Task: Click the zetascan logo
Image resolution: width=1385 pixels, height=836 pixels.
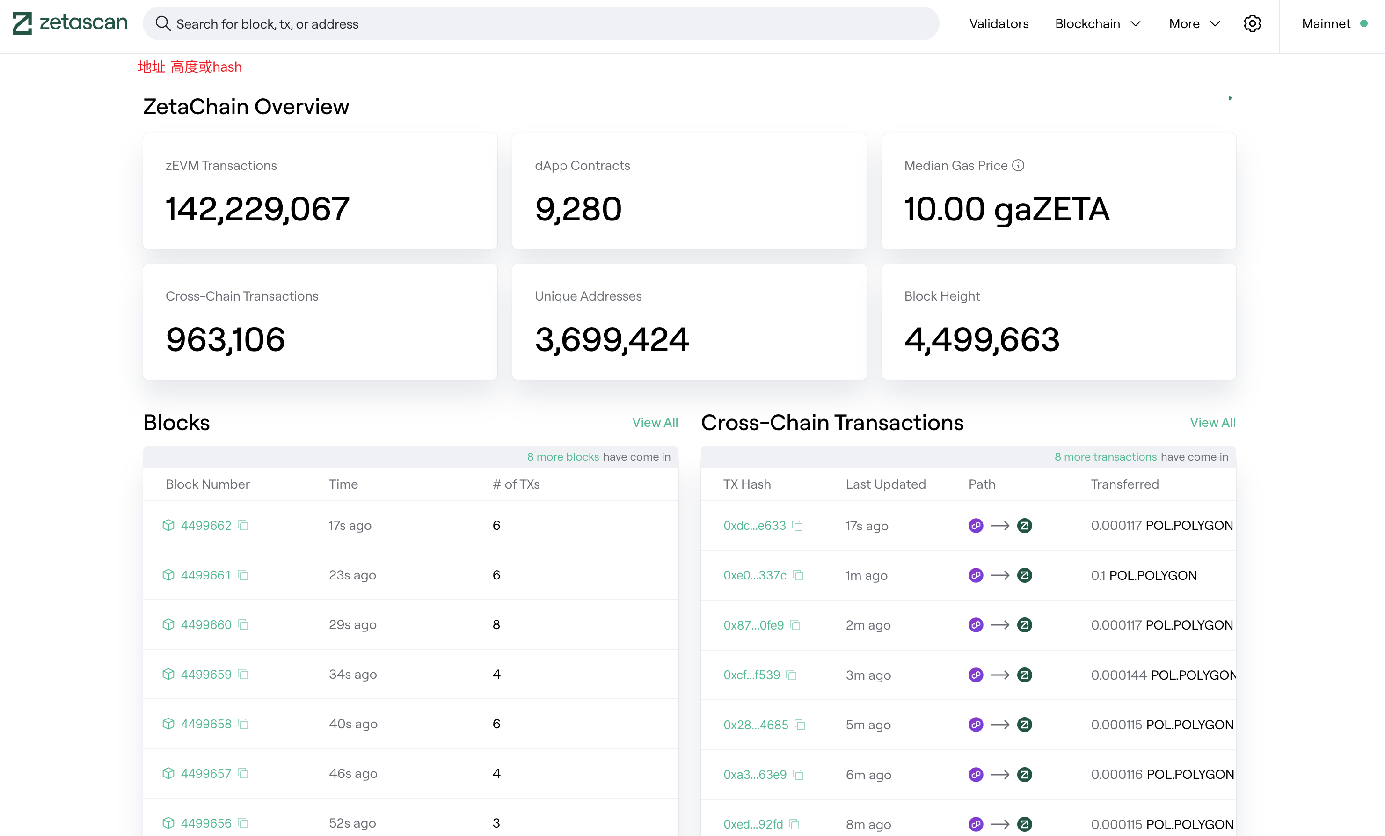Action: coord(70,23)
